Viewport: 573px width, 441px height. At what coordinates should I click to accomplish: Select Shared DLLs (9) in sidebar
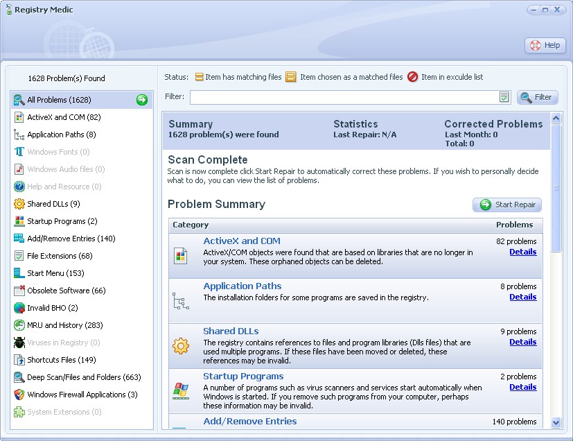click(82, 204)
